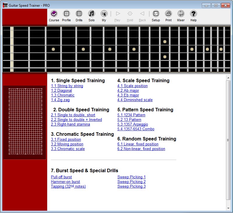The width and height of the screenshot is (233, 213).
Task: Open lesson 1.3 Chromatic
Action: pos(63,95)
